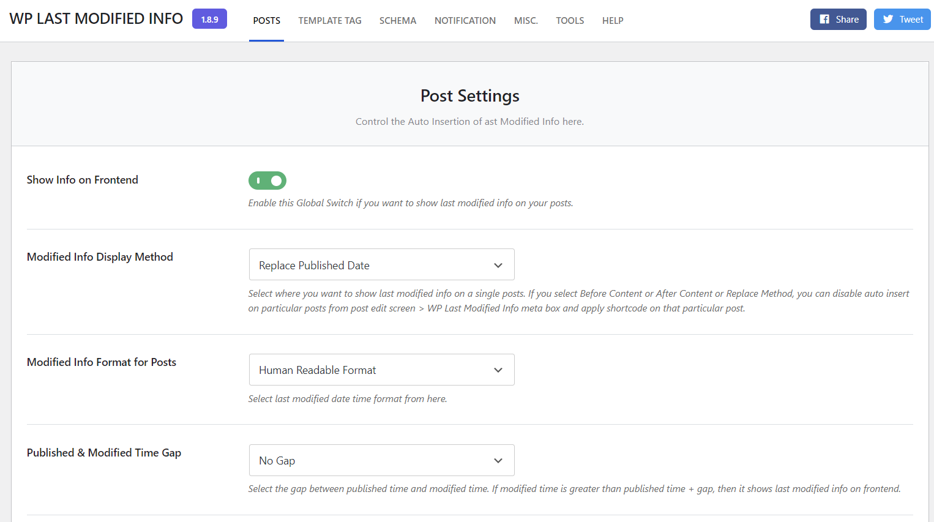Open the No Gap time gap dropdown

click(x=381, y=461)
